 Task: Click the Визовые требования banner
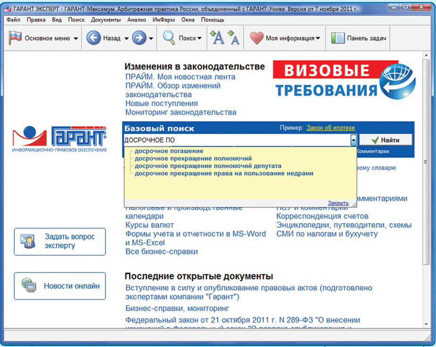coord(344,80)
